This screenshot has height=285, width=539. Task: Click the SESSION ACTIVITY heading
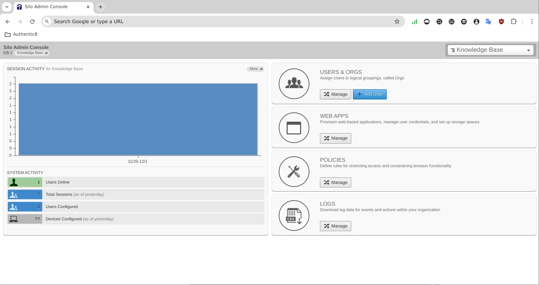(26, 69)
